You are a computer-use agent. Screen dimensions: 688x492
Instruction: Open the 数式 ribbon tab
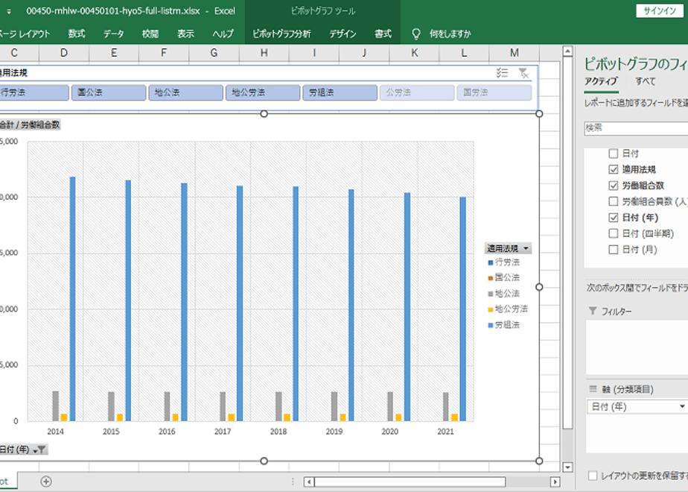[77, 34]
